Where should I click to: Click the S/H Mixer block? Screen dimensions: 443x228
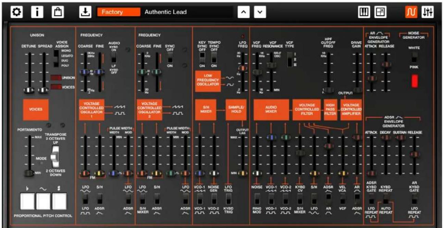coord(206,109)
